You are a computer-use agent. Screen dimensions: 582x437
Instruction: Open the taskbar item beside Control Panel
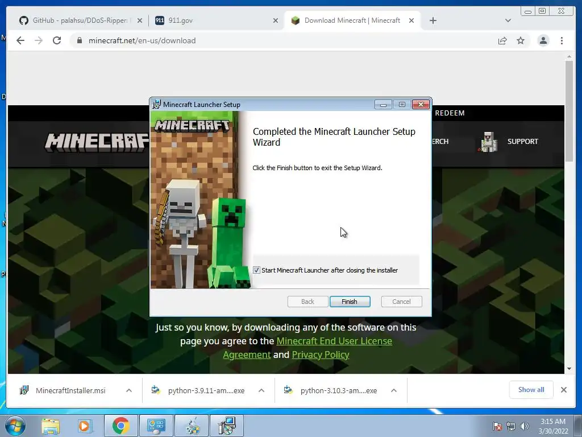(192, 426)
